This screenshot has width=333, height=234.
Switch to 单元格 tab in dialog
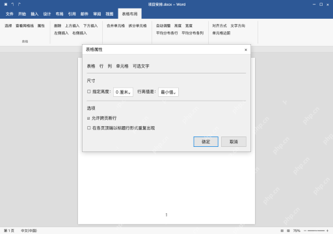click(122, 66)
